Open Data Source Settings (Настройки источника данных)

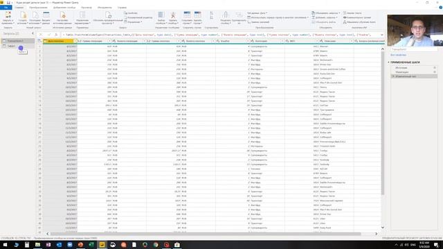[62, 17]
